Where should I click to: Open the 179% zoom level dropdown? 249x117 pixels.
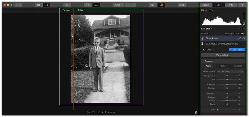point(119,5)
